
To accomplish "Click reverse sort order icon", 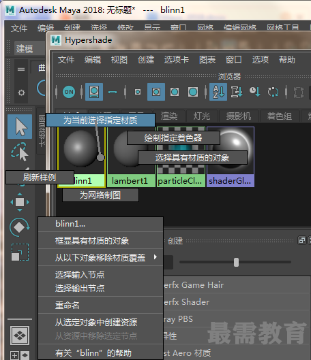I will tap(273, 92).
